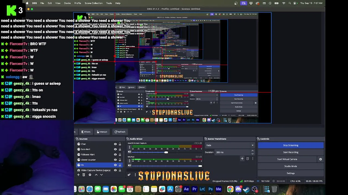Open the Scene Collection menu
Screen dimensions: 348x195
[94, 3]
